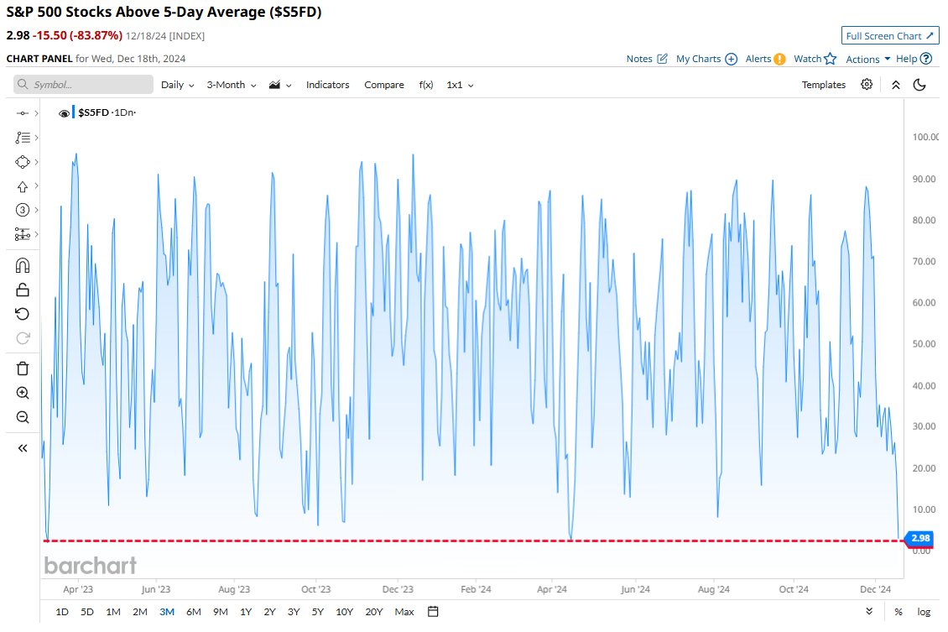948x632 pixels.
Task: Open the 3-Month period dropdown
Action: [232, 85]
